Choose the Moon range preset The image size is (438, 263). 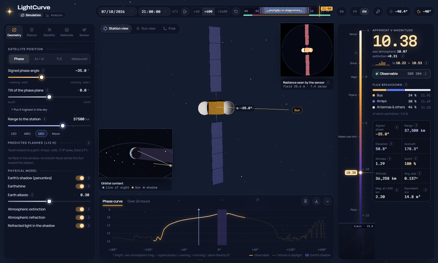pyautogui.click(x=56, y=134)
